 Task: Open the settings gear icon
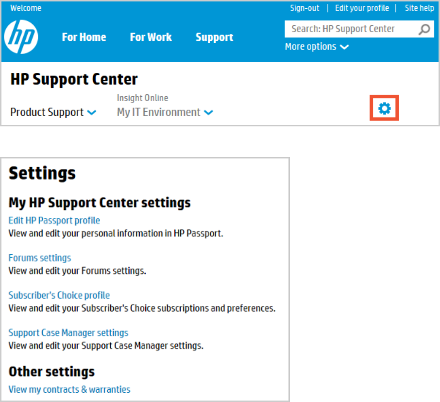click(x=384, y=108)
